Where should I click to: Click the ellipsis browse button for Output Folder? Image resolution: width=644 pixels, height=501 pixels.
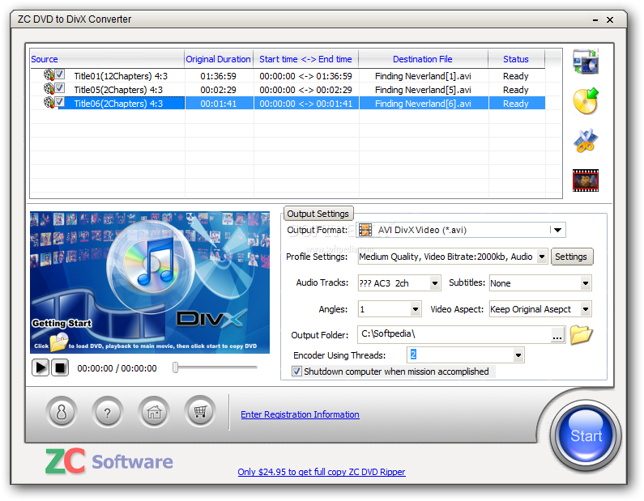(x=557, y=335)
